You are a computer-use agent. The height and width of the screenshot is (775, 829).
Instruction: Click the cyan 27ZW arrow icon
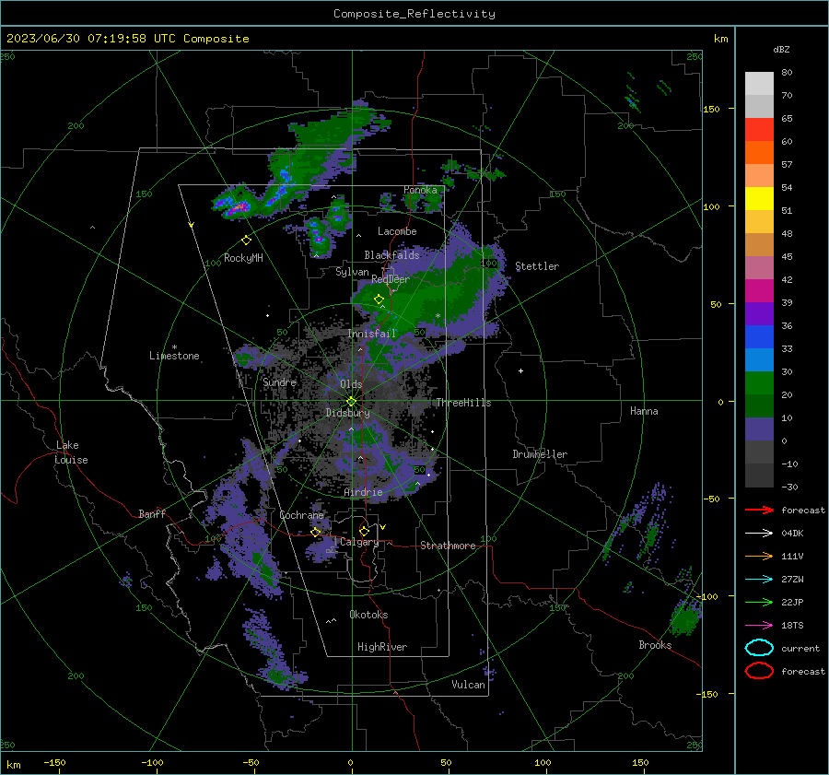pyautogui.click(x=759, y=580)
